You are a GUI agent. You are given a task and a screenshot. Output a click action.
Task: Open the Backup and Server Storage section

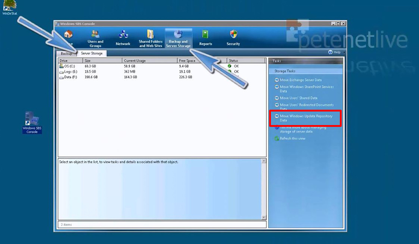(x=178, y=39)
